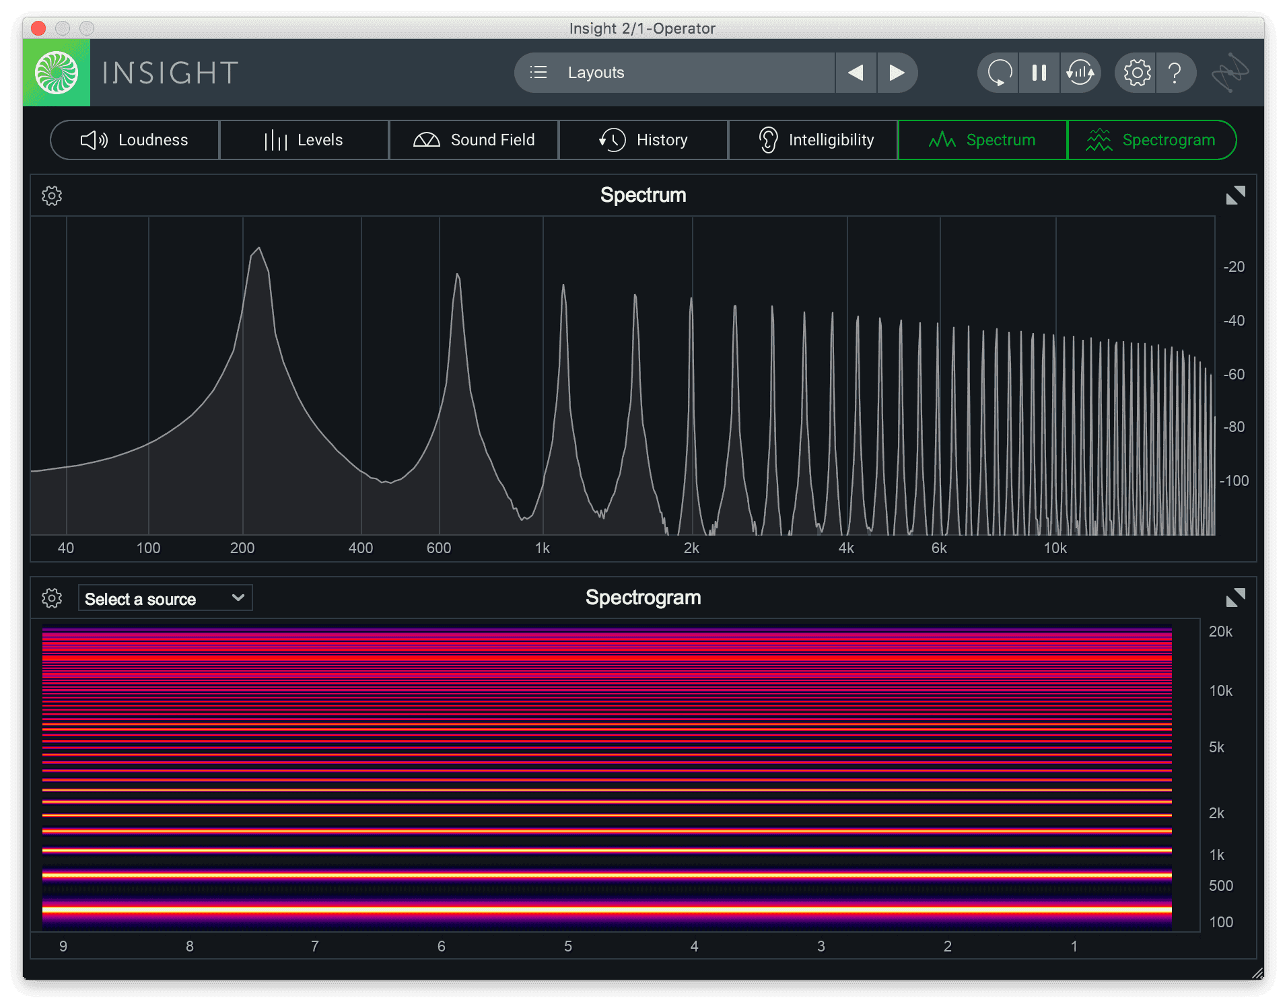
Task: Click the spectrum peak near 200 Hz
Action: coord(258,250)
